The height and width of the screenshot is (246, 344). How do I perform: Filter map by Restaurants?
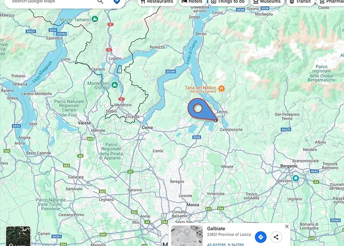tap(156, 2)
